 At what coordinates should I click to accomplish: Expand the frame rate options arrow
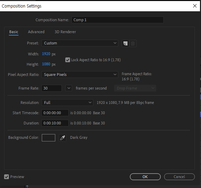(69, 88)
